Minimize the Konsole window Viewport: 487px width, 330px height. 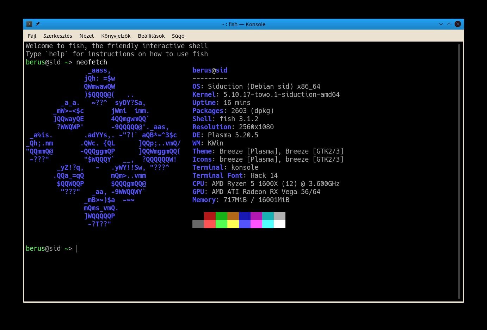pyautogui.click(x=440, y=24)
